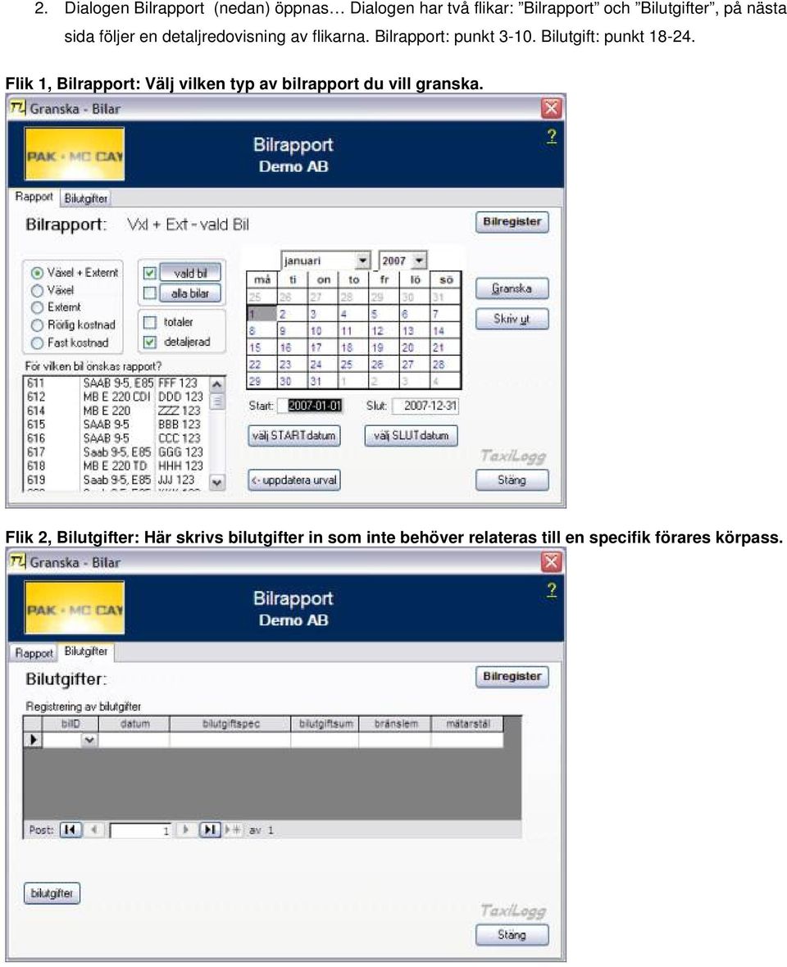Click Stäng in upper Bilrapport dialog

[512, 479]
